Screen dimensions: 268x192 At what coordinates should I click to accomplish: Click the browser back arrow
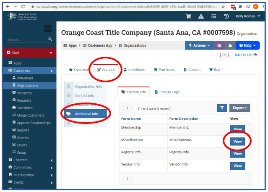tap(8, 6)
